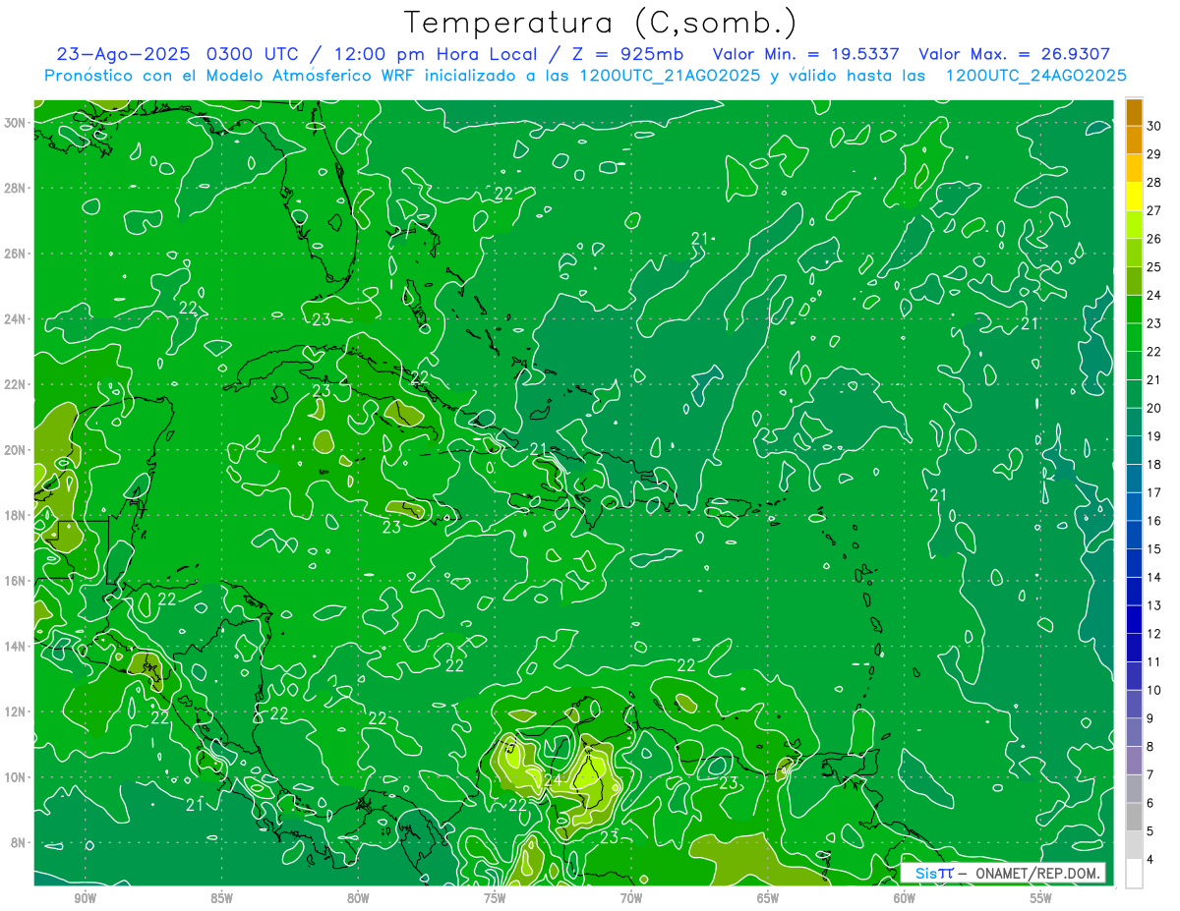Click the 16N latitude axis label
The width and height of the screenshot is (1180, 911).
coord(16,581)
